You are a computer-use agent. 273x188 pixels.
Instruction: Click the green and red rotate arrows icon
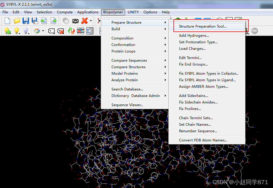coord(71,31)
